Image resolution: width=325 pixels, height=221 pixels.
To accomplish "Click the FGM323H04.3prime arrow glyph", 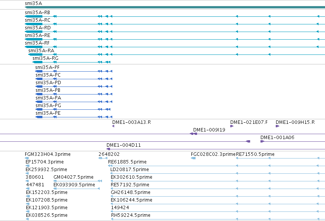I will coord(27,158).
